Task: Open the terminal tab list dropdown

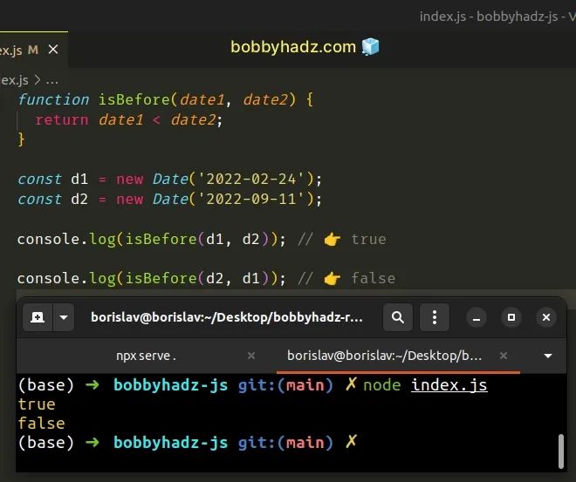Action: pyautogui.click(x=548, y=356)
